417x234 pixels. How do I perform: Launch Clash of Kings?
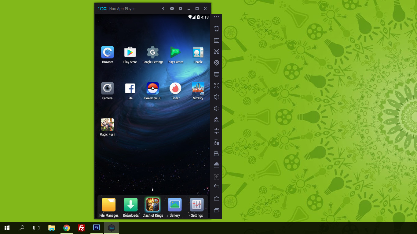click(153, 205)
